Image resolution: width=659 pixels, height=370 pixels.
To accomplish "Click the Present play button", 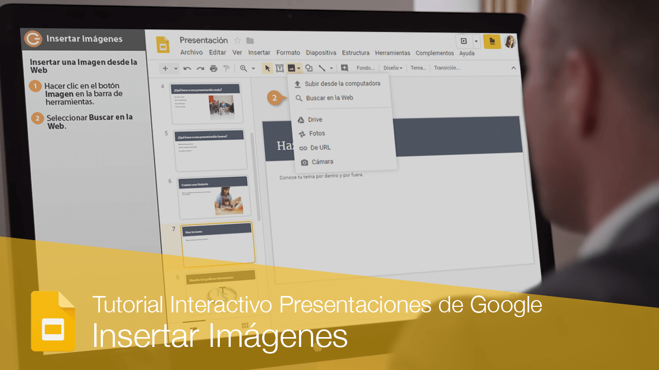I will coord(464,41).
